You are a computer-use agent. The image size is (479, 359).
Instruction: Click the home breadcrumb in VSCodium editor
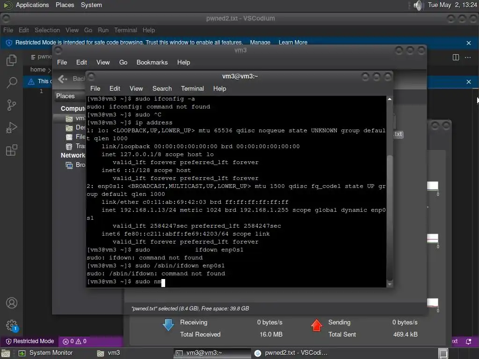pos(37,70)
